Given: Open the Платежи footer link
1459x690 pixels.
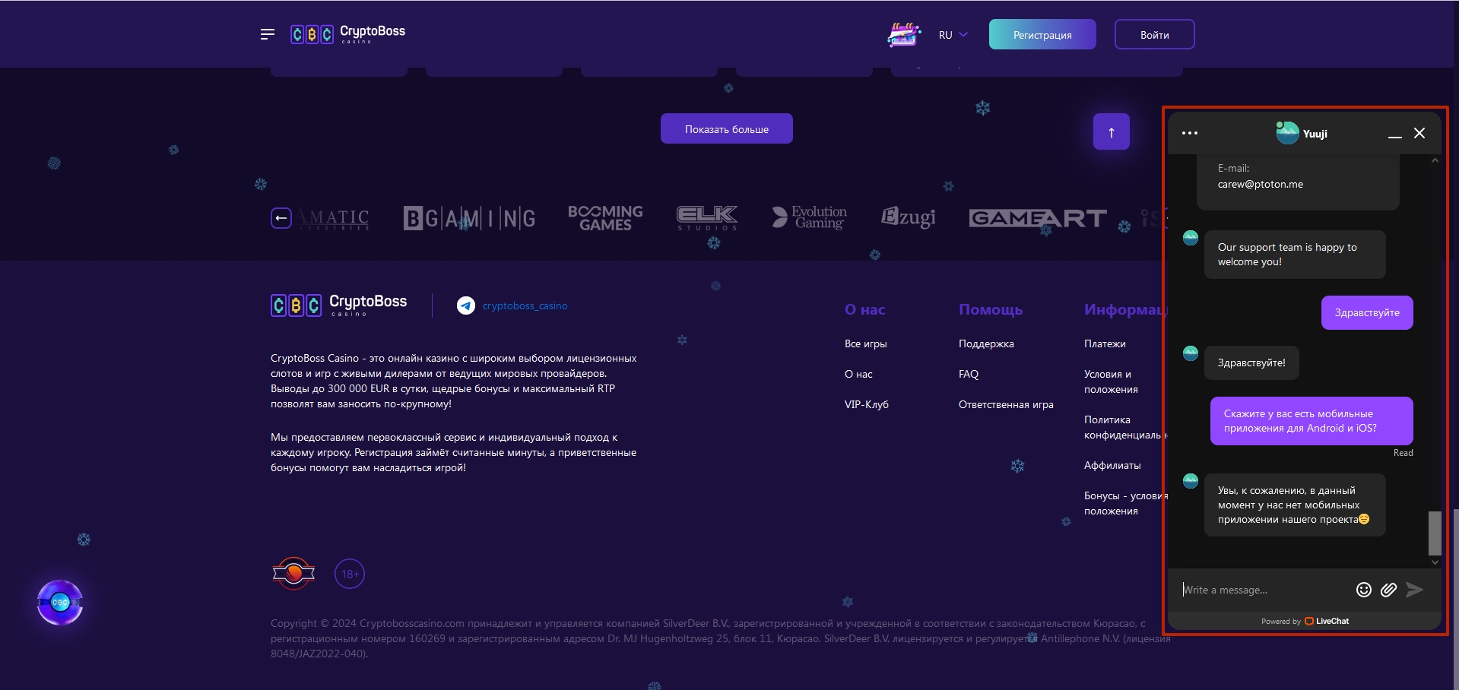Looking at the screenshot, I should click(1105, 343).
